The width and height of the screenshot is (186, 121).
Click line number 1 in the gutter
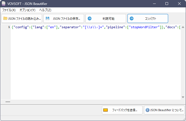(9, 27)
